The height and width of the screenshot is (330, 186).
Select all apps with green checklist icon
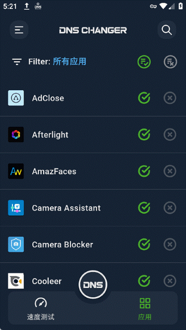click(144, 62)
